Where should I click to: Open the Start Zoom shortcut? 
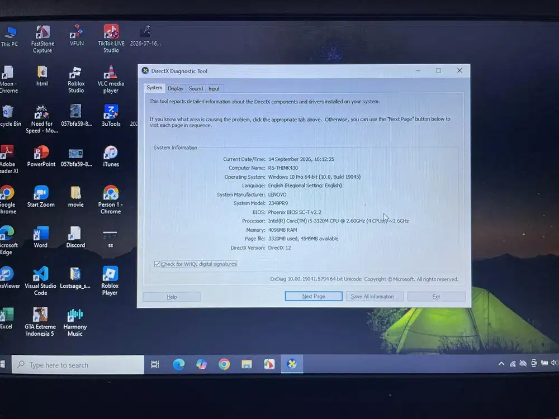41,196
